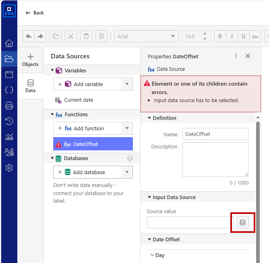Screen dimensions: 269x263
Task: Open the Add variable dropdown arrow
Action: pos(127,84)
